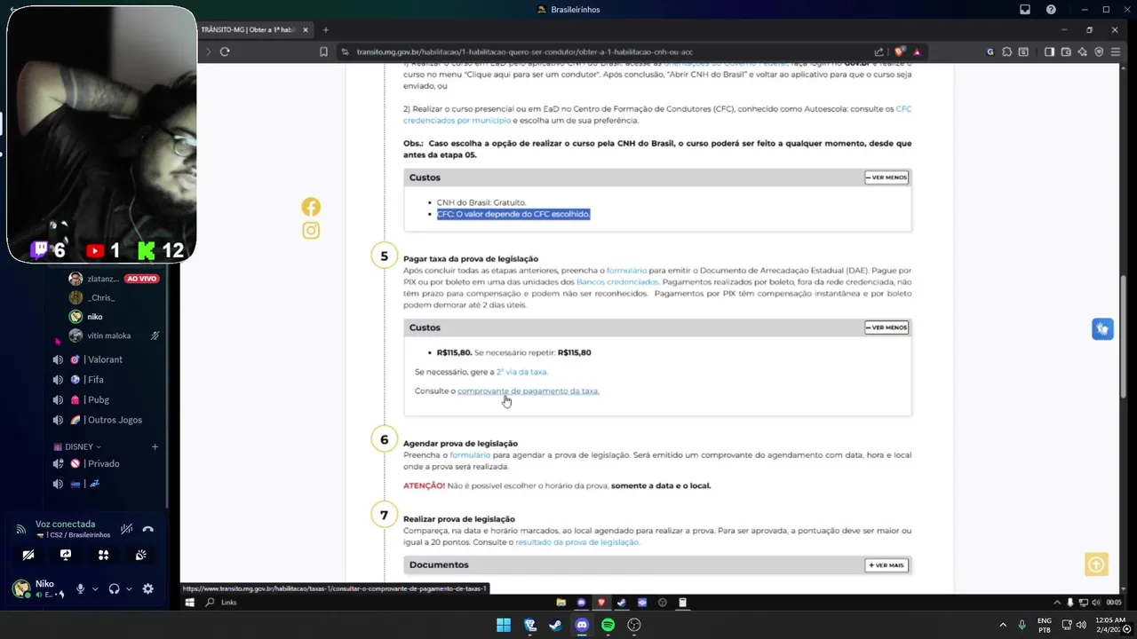Open Brave wallet icon in toolbar
The image size is (1137, 639).
(1065, 51)
